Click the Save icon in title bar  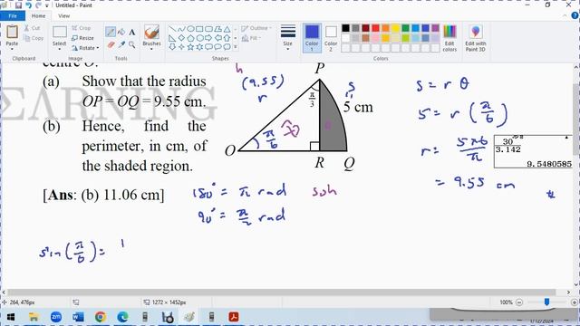(18, 5)
